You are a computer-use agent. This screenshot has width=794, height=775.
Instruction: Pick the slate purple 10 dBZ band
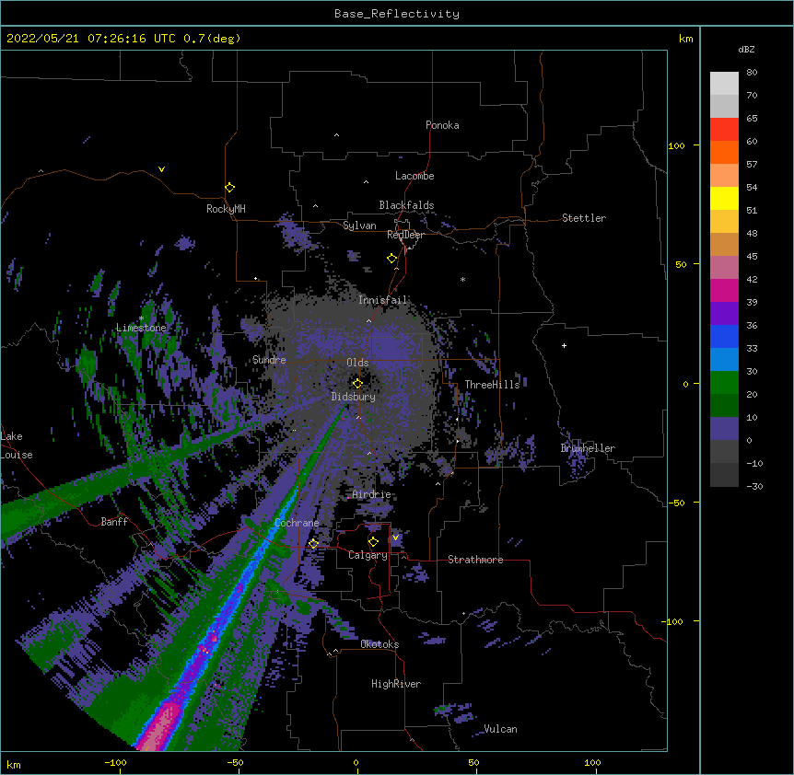point(724,429)
